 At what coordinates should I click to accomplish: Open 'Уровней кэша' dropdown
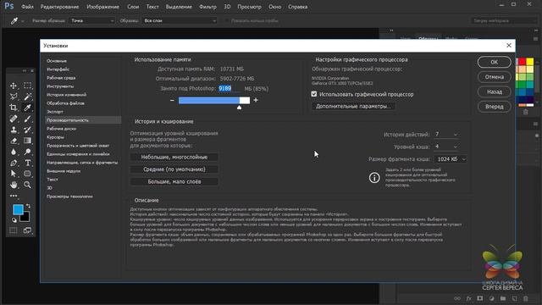(446, 147)
